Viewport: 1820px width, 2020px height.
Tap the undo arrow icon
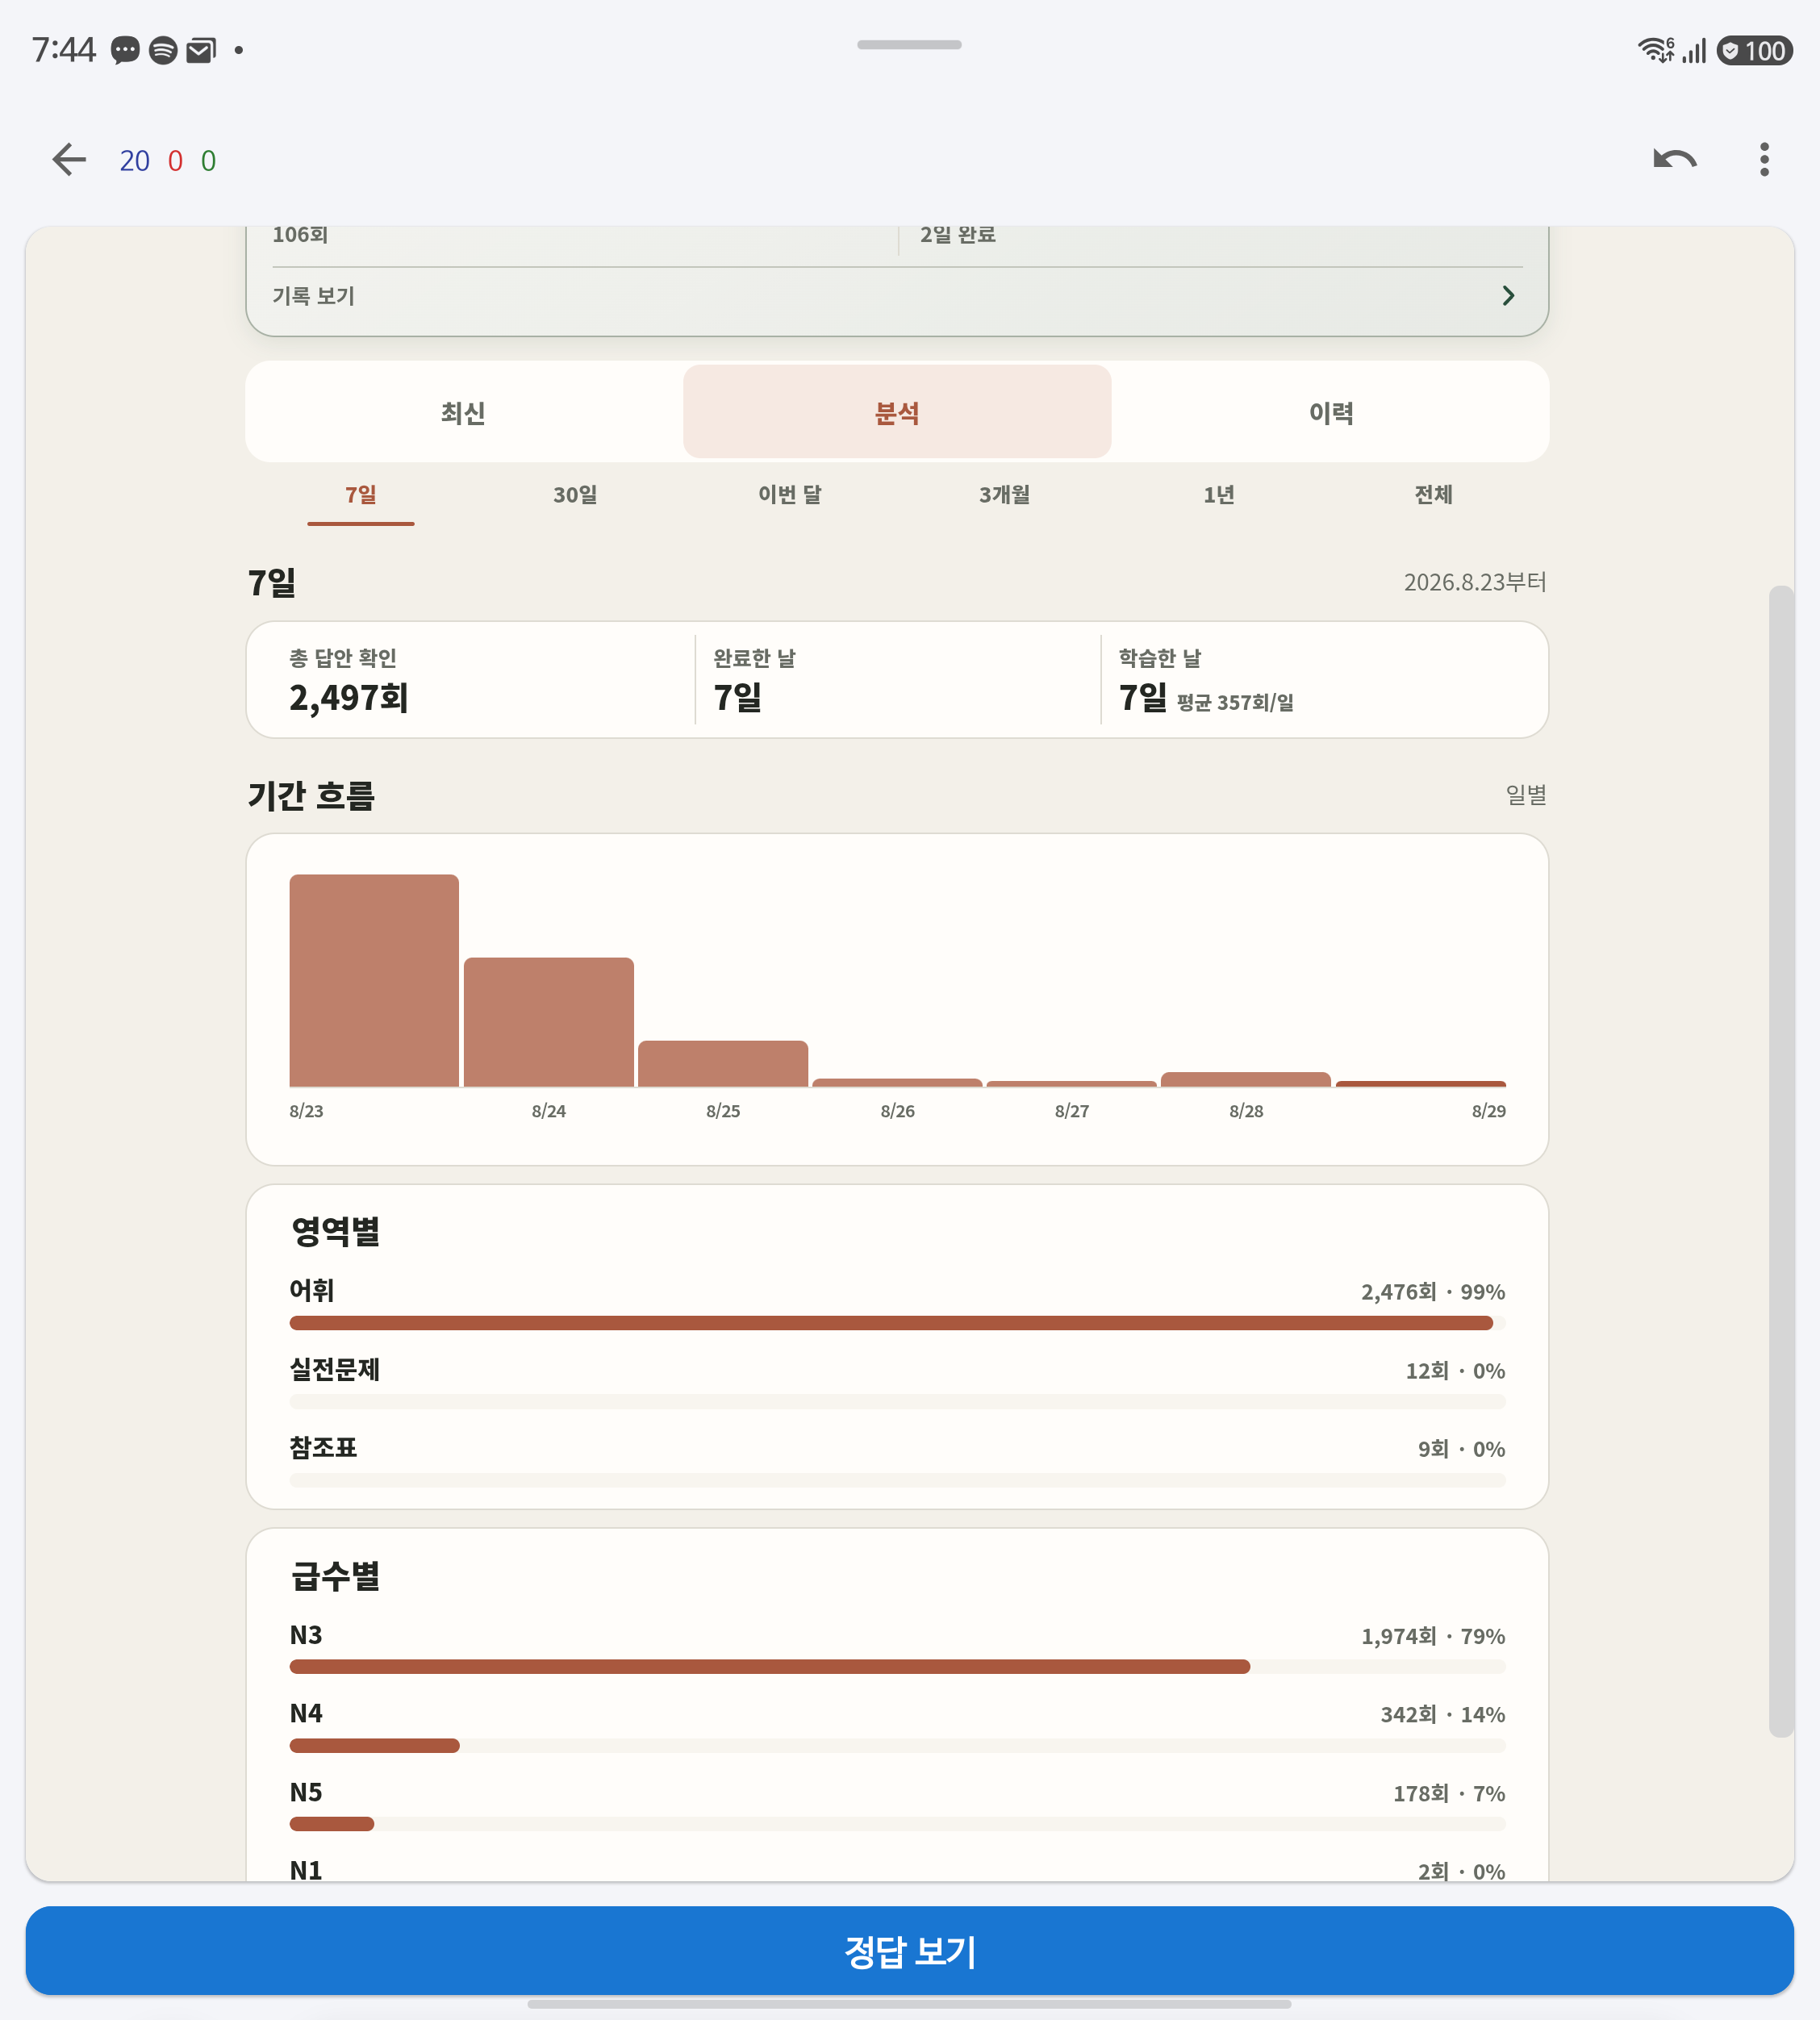[x=1674, y=160]
